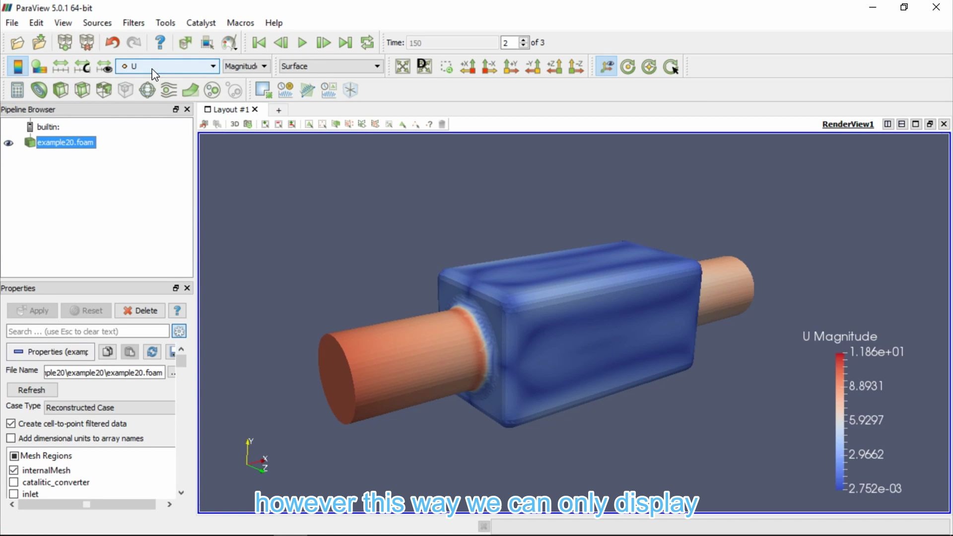
Task: Click the Reset Camera icon
Action: pos(403,67)
